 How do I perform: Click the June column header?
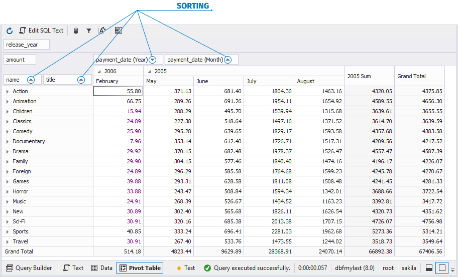point(219,81)
